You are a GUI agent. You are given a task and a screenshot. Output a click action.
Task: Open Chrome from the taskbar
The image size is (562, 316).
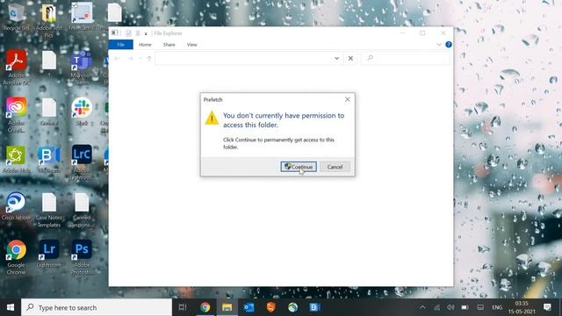205,307
